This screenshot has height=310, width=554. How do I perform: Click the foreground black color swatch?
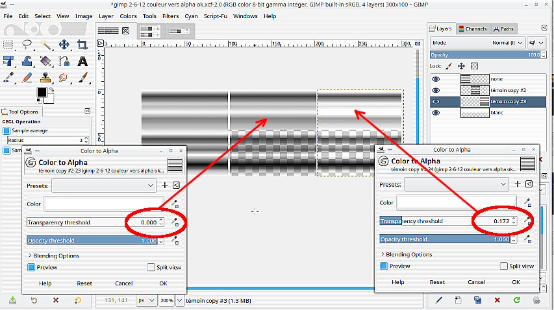[42, 92]
